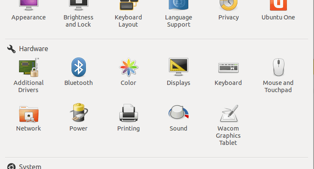Click the "Hardware" section heading
The image size is (314, 169).
tap(33, 49)
